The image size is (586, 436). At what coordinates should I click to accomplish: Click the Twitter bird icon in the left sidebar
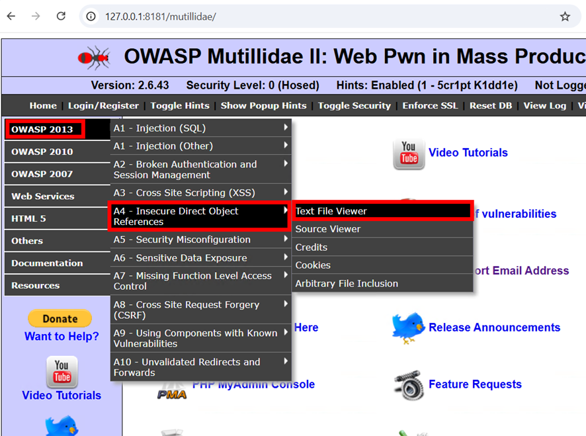[x=62, y=425]
